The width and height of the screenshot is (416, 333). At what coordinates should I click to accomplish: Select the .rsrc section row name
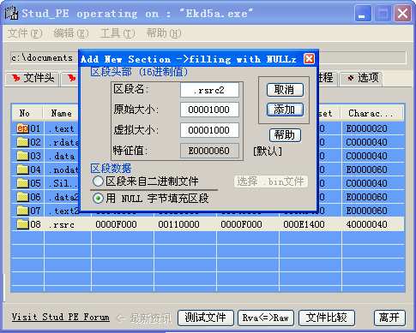(x=62, y=224)
